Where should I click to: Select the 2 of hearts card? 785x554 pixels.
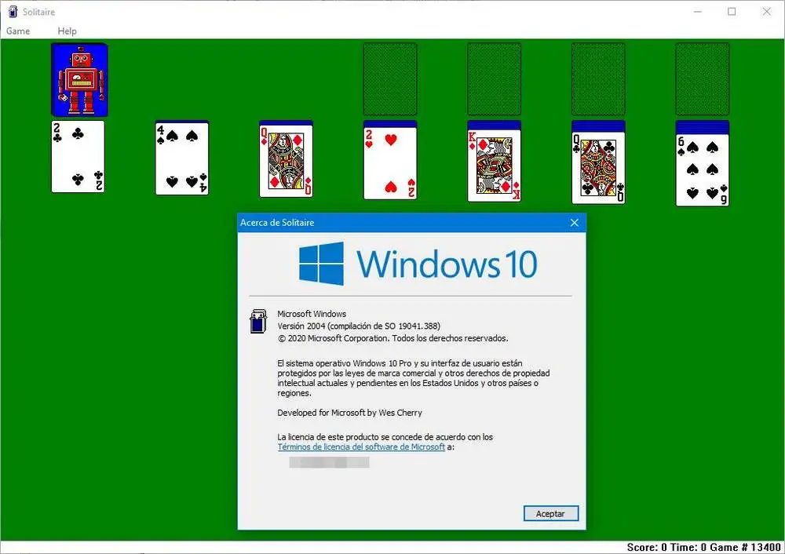[x=390, y=163]
